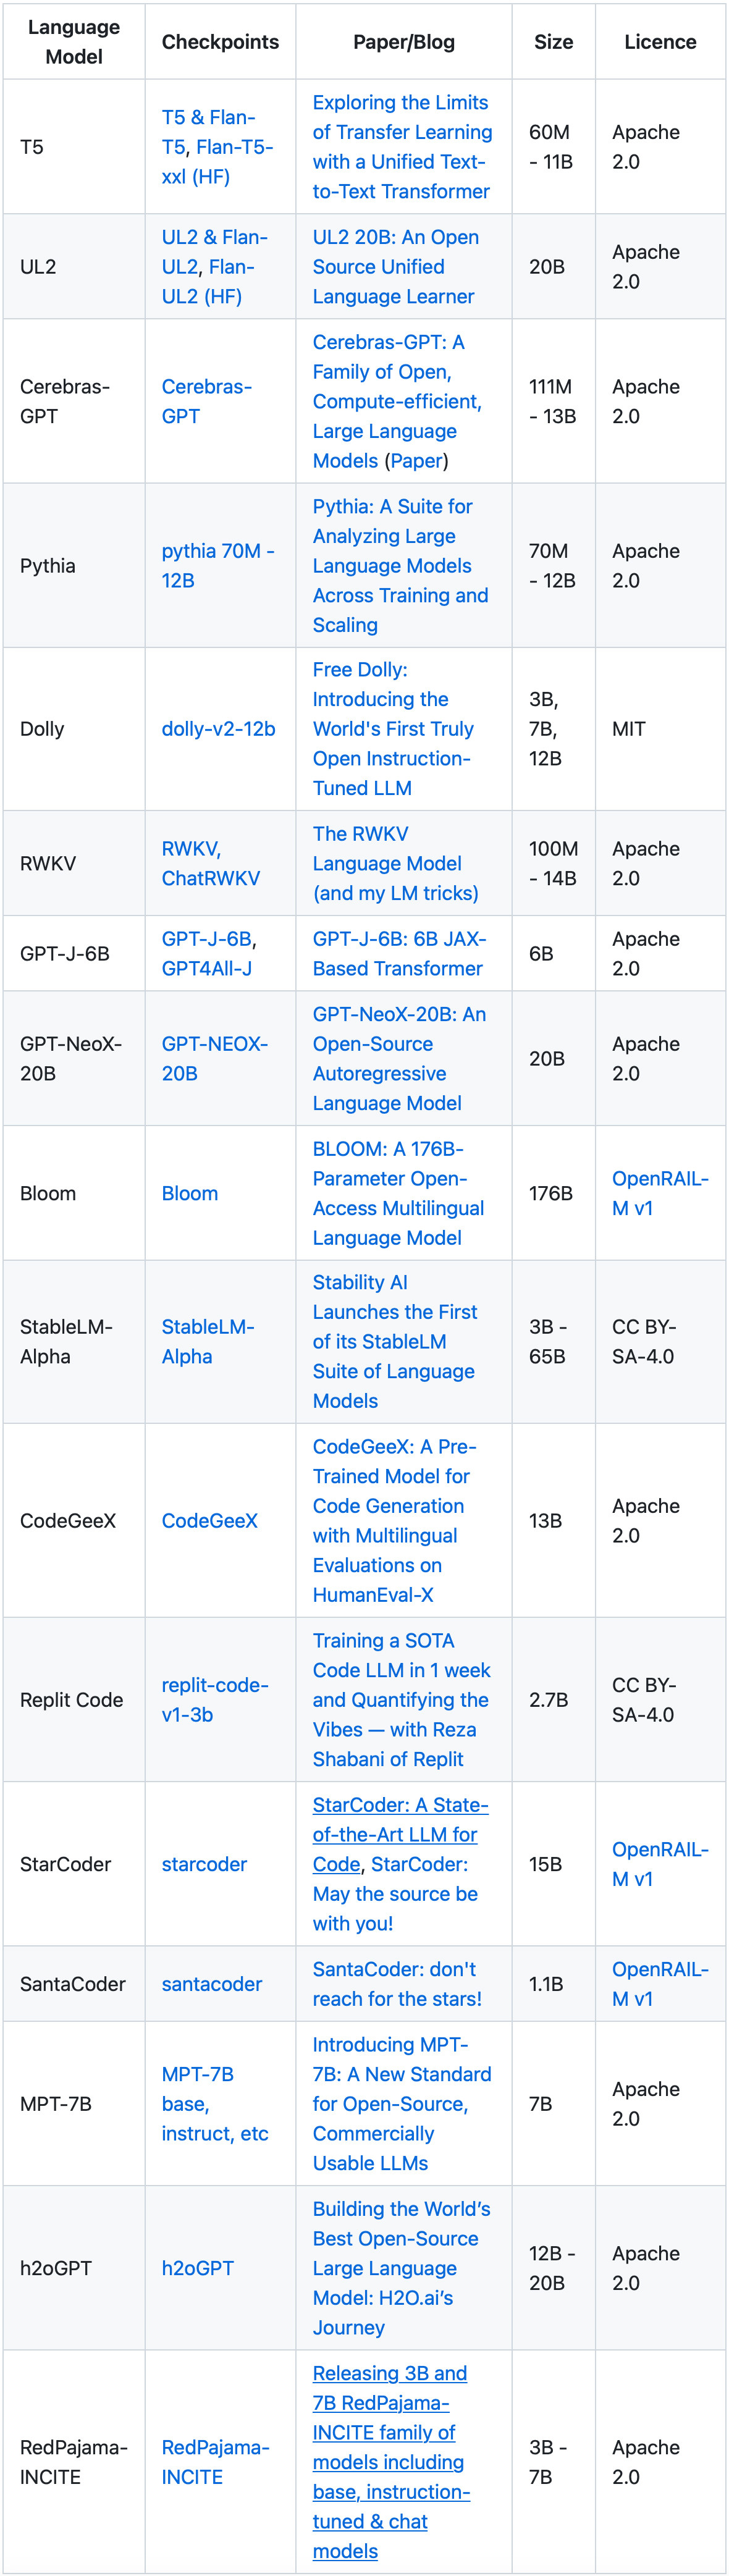Open the h2oGPT checkpoint link
This screenshot has height=2576, width=729.
point(197,2268)
